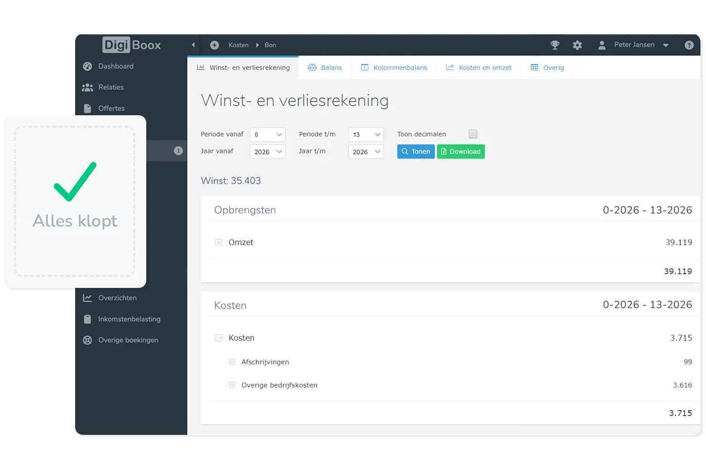Switch to the Kolommenbalans tab
Screen dimensions: 706x453
point(394,67)
